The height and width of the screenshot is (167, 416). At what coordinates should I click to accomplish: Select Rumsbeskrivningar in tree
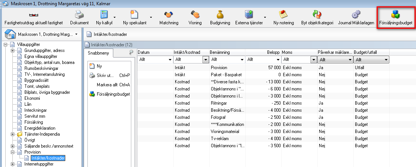pos(41,68)
